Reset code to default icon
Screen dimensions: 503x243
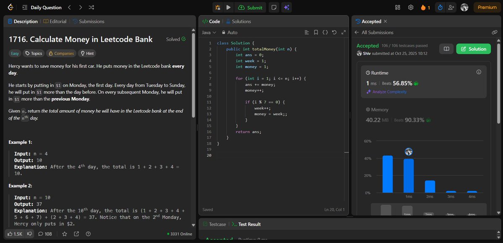pos(334,32)
